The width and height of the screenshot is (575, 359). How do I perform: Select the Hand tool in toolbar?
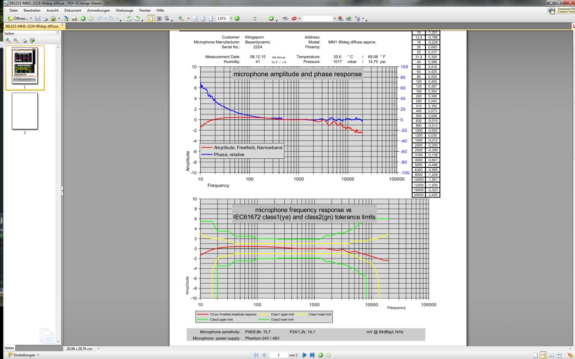click(x=151, y=19)
